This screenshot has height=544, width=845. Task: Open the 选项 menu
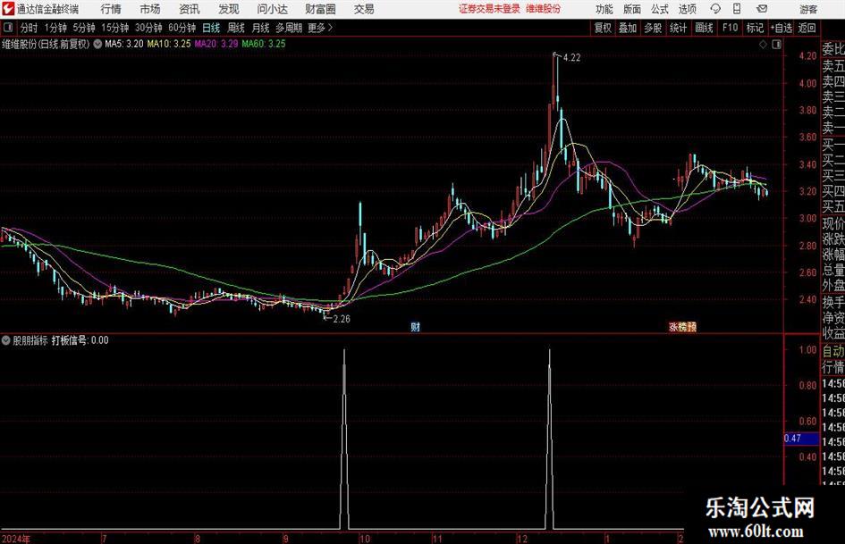[x=688, y=9]
